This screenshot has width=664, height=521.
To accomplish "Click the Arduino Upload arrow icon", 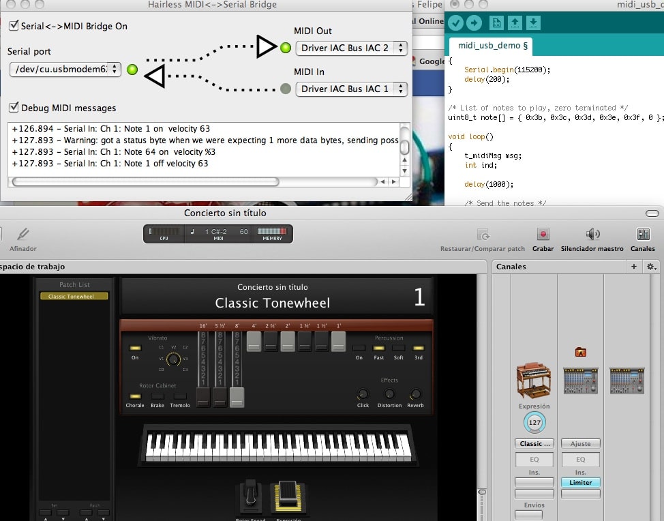I will click(474, 23).
